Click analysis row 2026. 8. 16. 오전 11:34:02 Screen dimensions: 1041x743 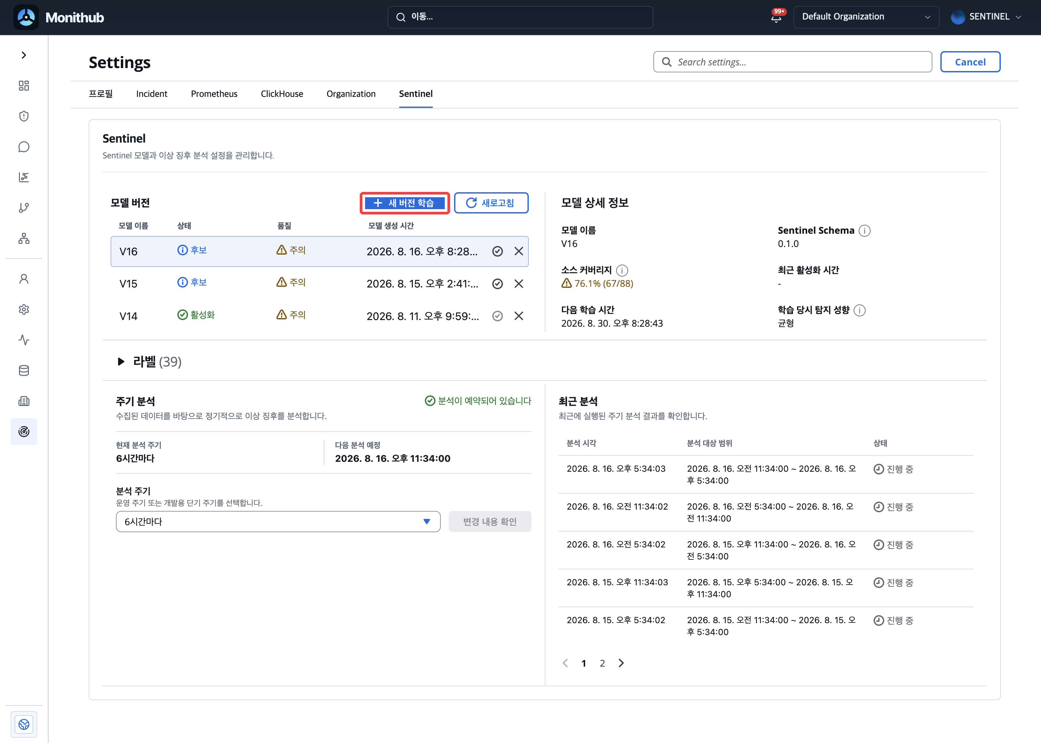pos(766,512)
